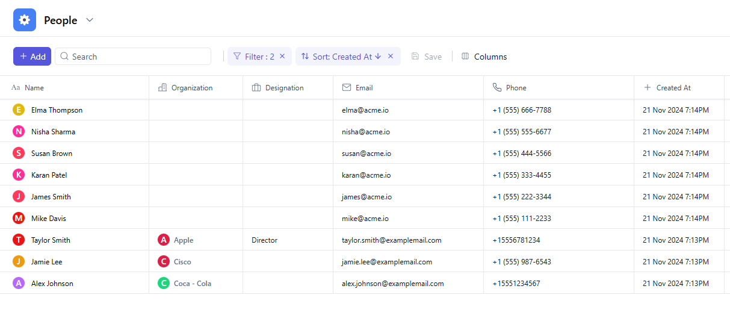Click the Phone handset column icon
This screenshot has width=730, height=333.
(x=497, y=88)
